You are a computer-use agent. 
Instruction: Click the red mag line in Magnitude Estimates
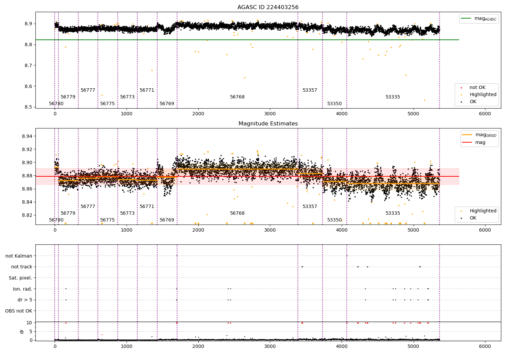point(247,176)
